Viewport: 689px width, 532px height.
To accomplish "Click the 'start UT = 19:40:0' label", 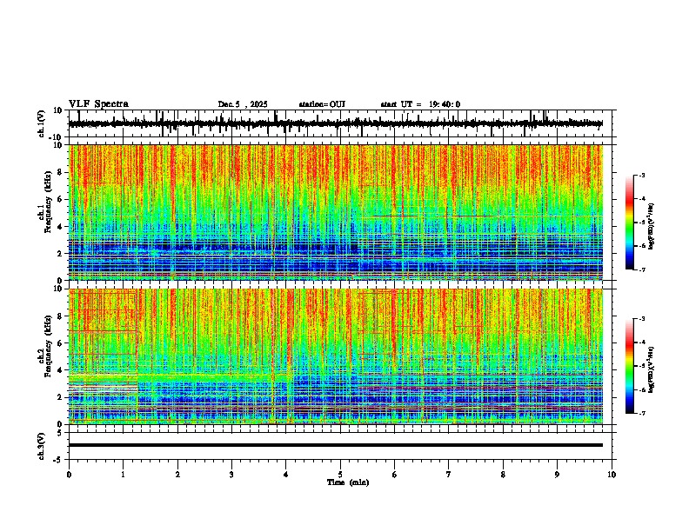I will click(420, 104).
